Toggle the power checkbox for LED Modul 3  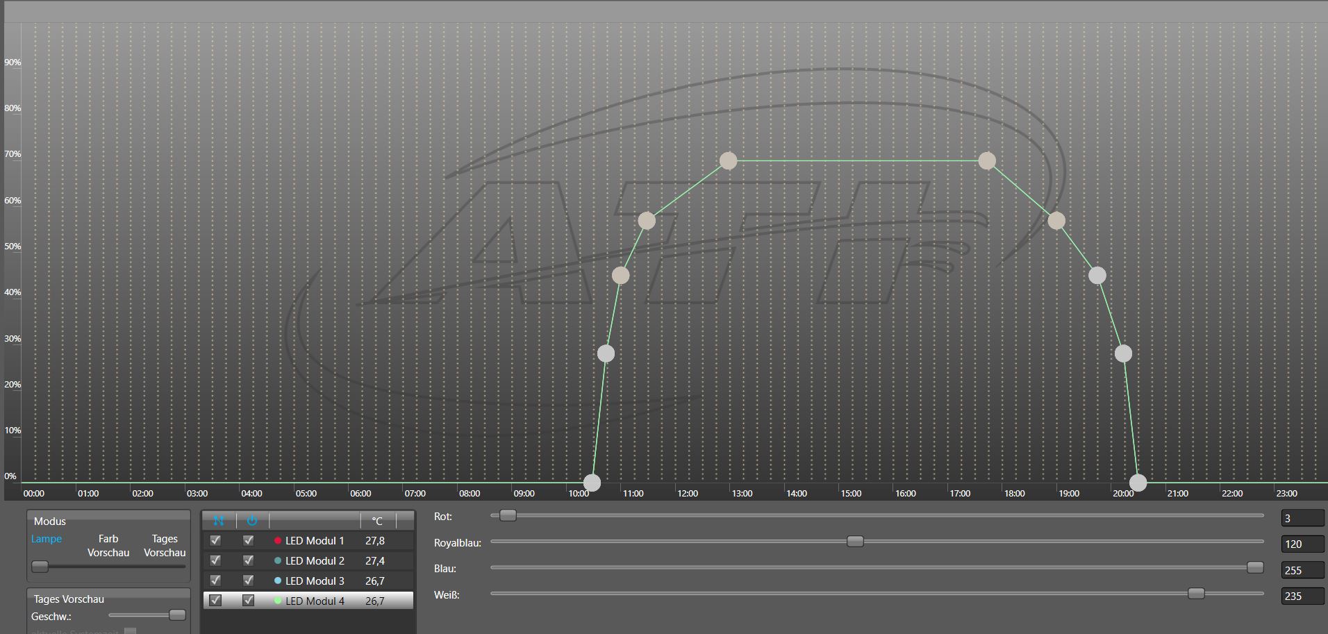pyautogui.click(x=248, y=581)
